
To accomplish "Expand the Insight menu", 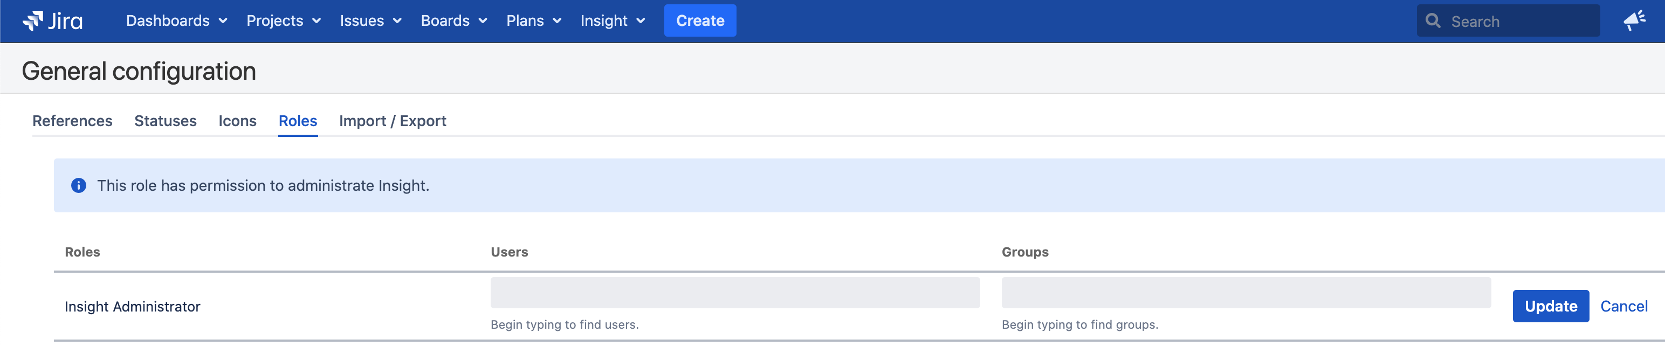I will point(612,20).
